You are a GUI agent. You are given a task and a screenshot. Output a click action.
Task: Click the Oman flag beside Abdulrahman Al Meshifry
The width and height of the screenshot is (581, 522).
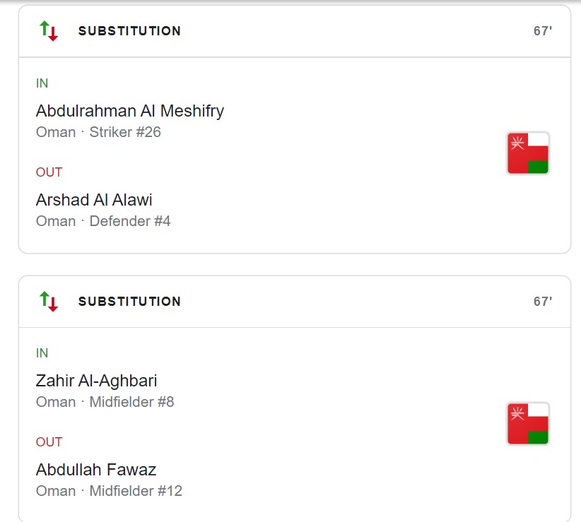(x=528, y=153)
